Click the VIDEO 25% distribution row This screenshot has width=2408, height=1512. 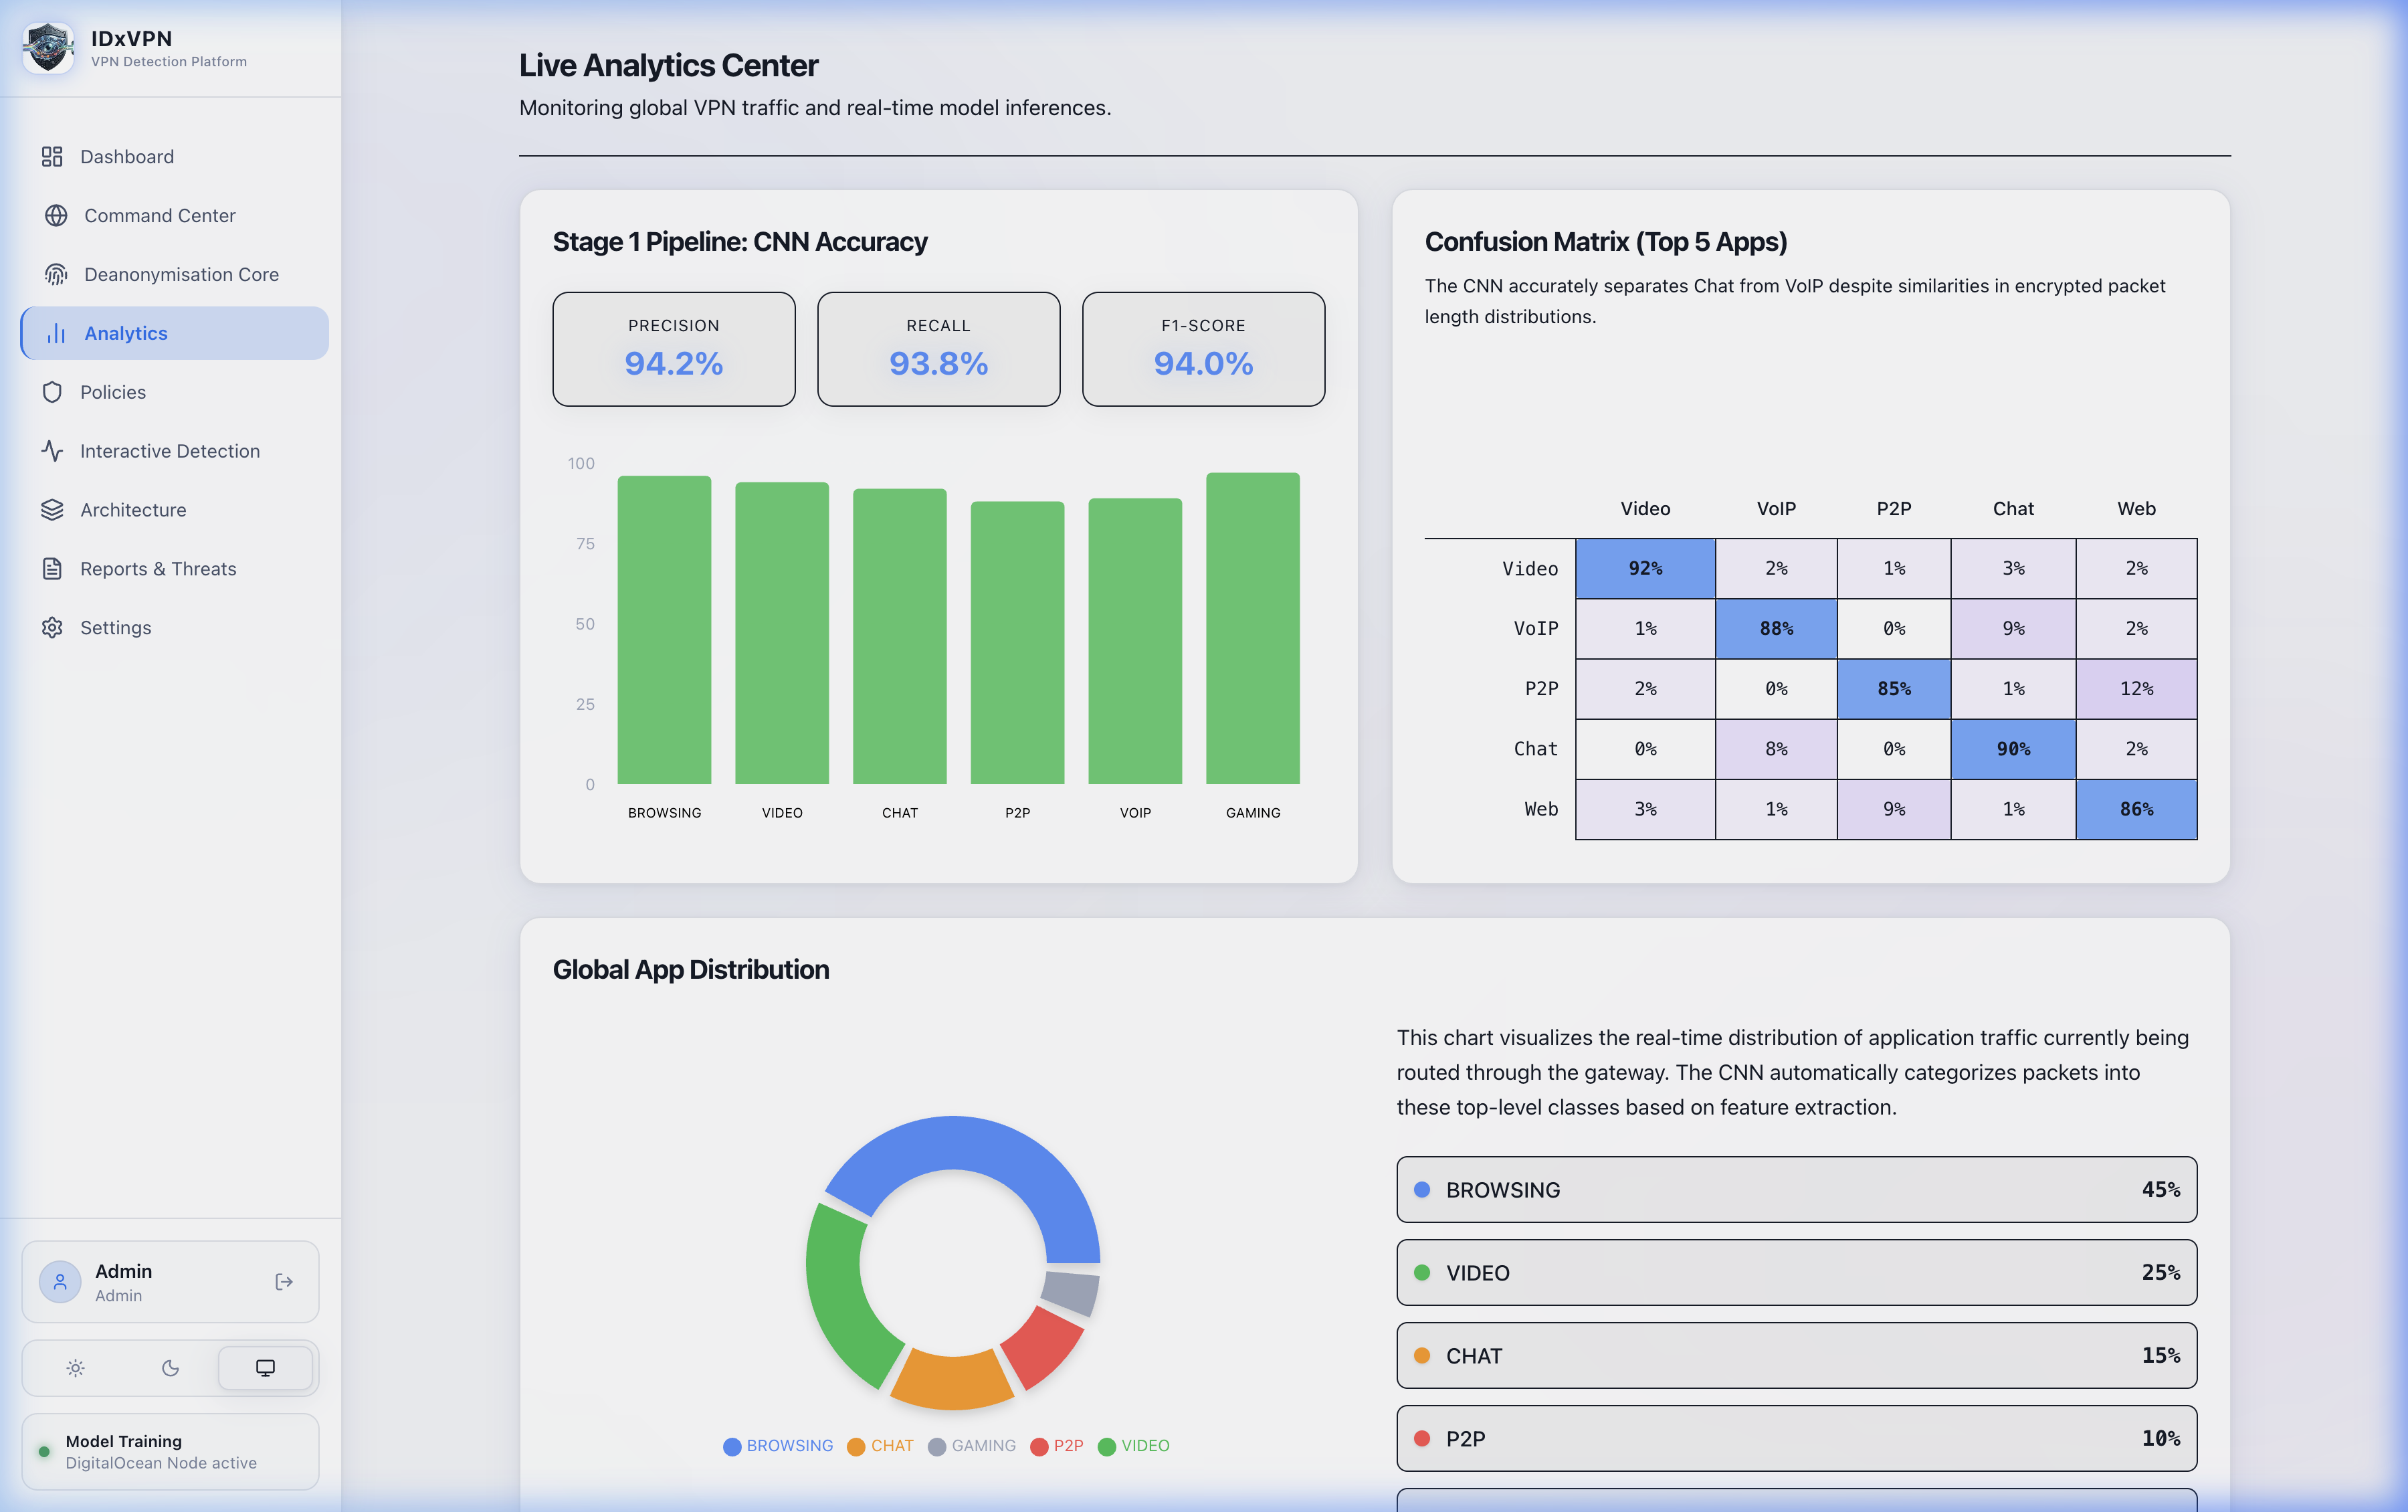(1796, 1273)
